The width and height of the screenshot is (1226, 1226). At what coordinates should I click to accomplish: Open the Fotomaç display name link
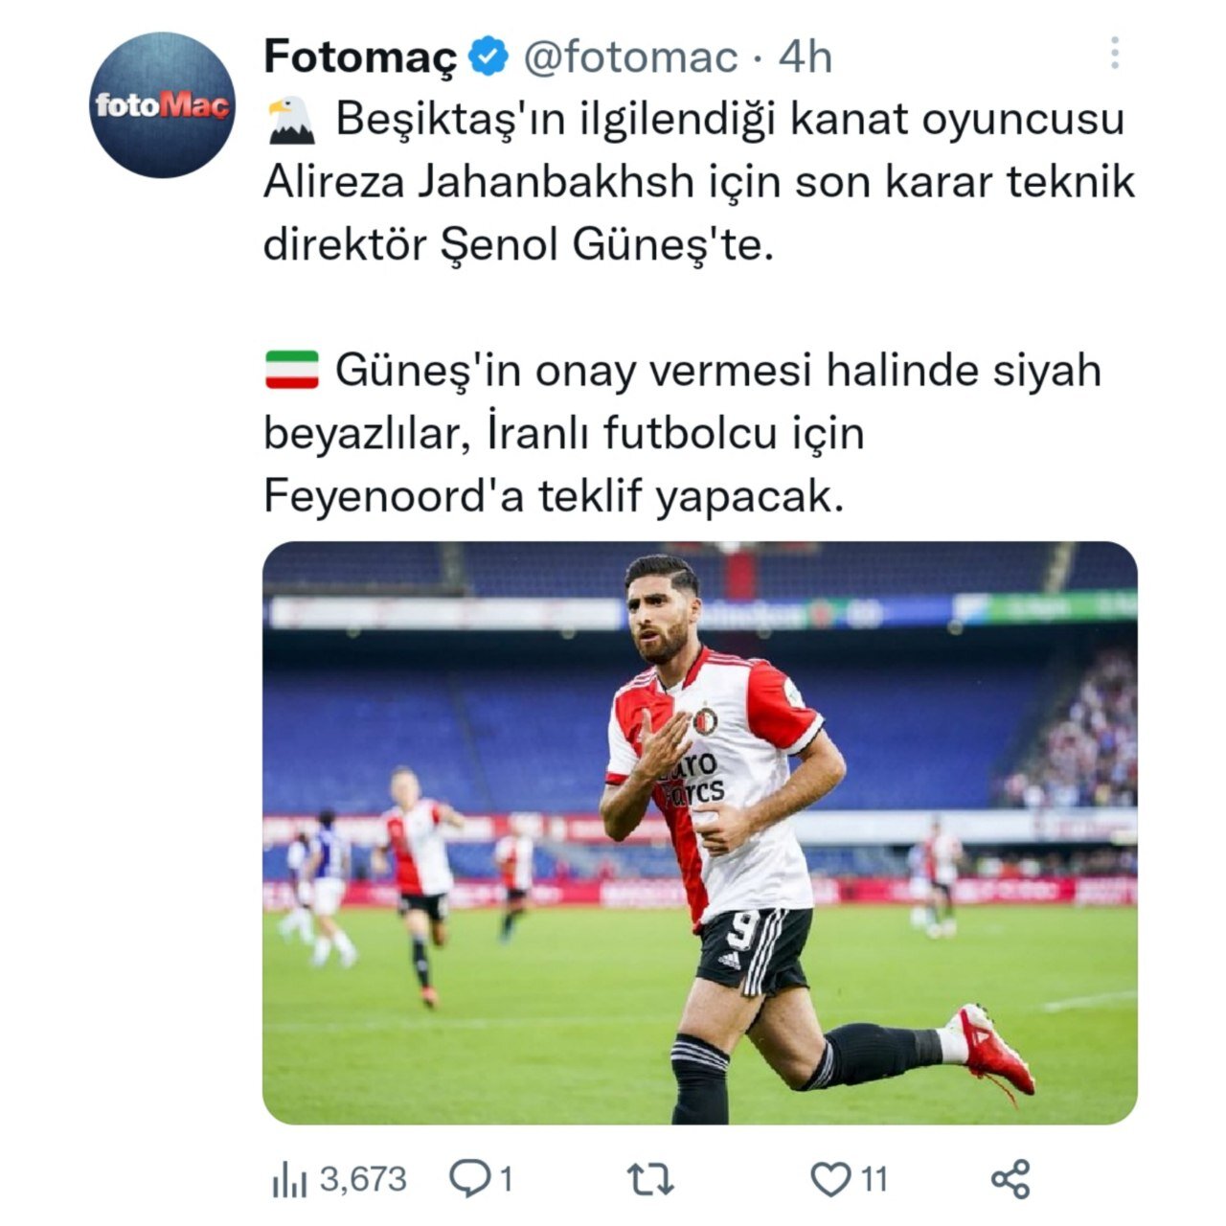click(361, 58)
